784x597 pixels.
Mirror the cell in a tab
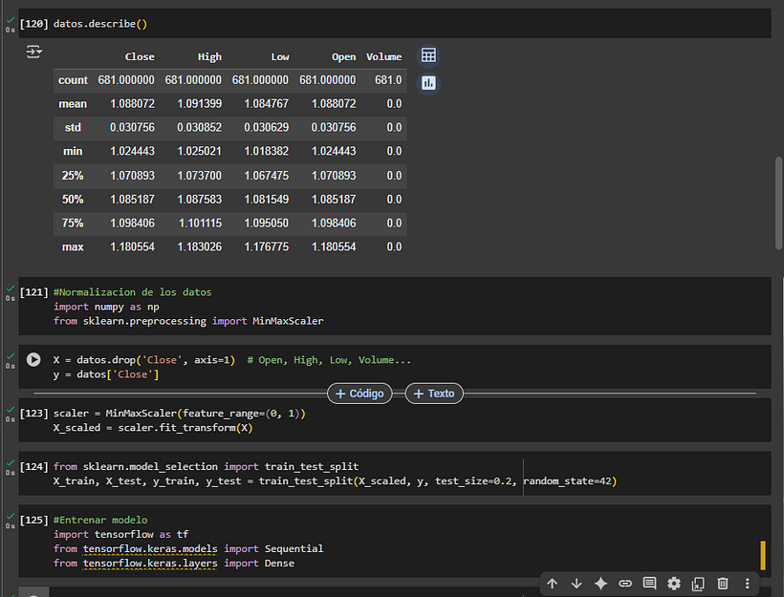[x=698, y=584]
